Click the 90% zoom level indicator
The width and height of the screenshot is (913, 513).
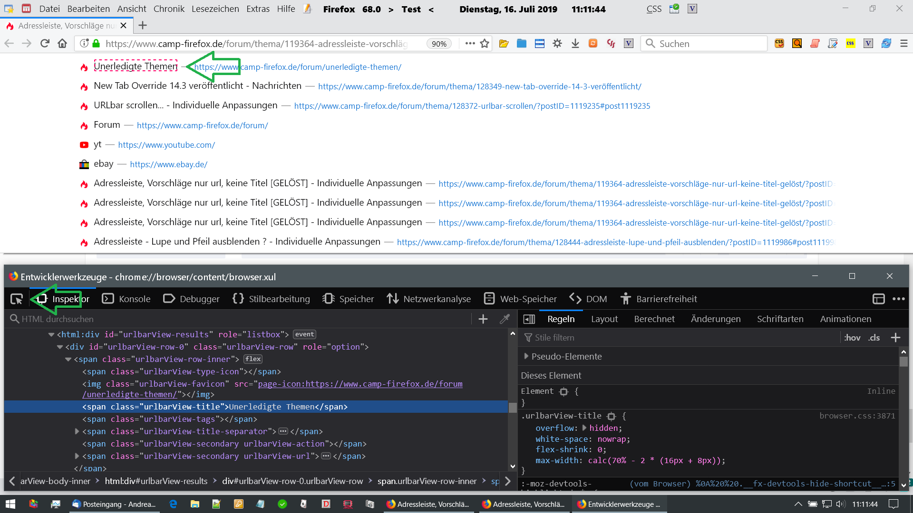(438, 44)
